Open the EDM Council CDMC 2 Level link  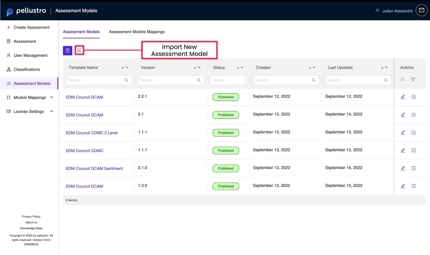point(92,133)
